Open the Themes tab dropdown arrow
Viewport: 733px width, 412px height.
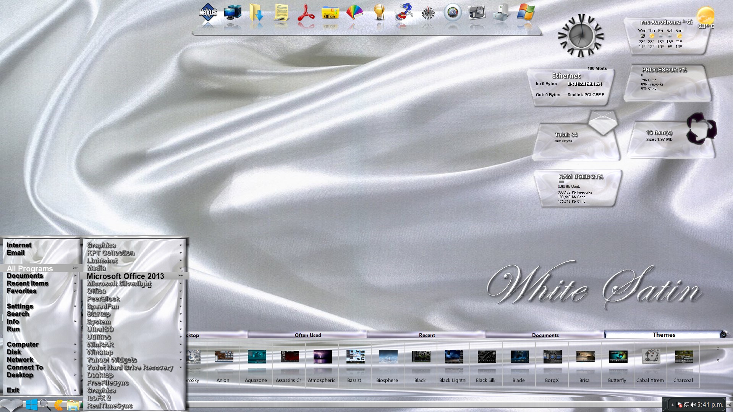723,335
